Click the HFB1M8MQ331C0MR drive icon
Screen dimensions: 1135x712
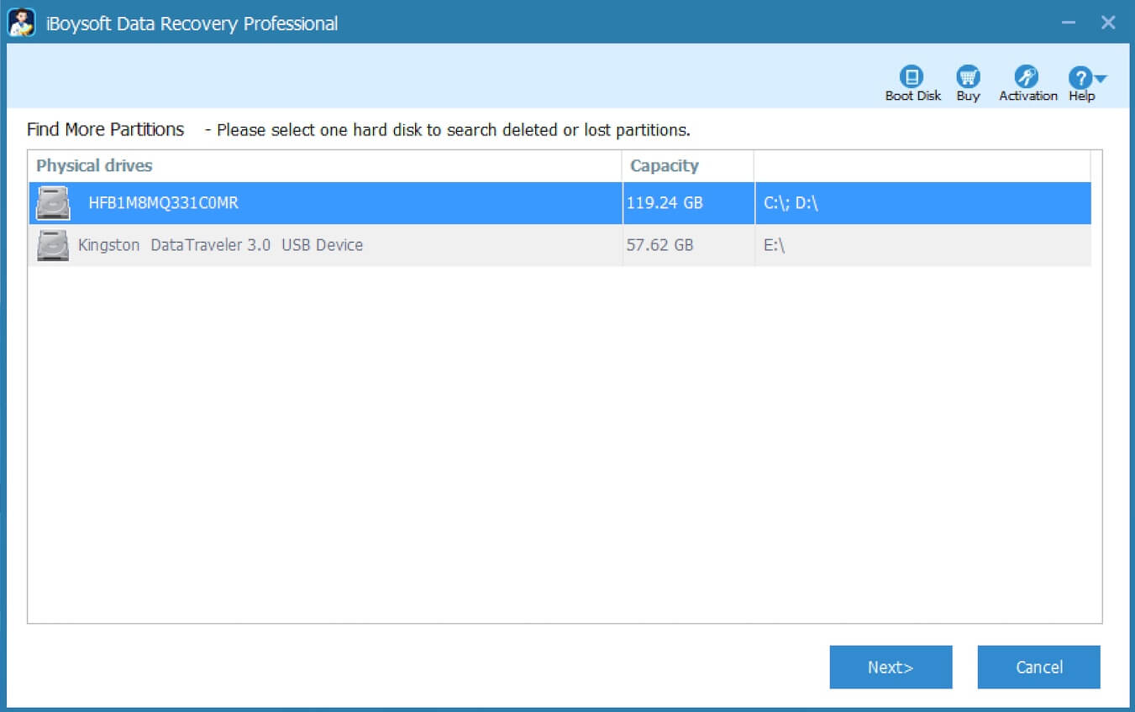pyautogui.click(x=51, y=202)
